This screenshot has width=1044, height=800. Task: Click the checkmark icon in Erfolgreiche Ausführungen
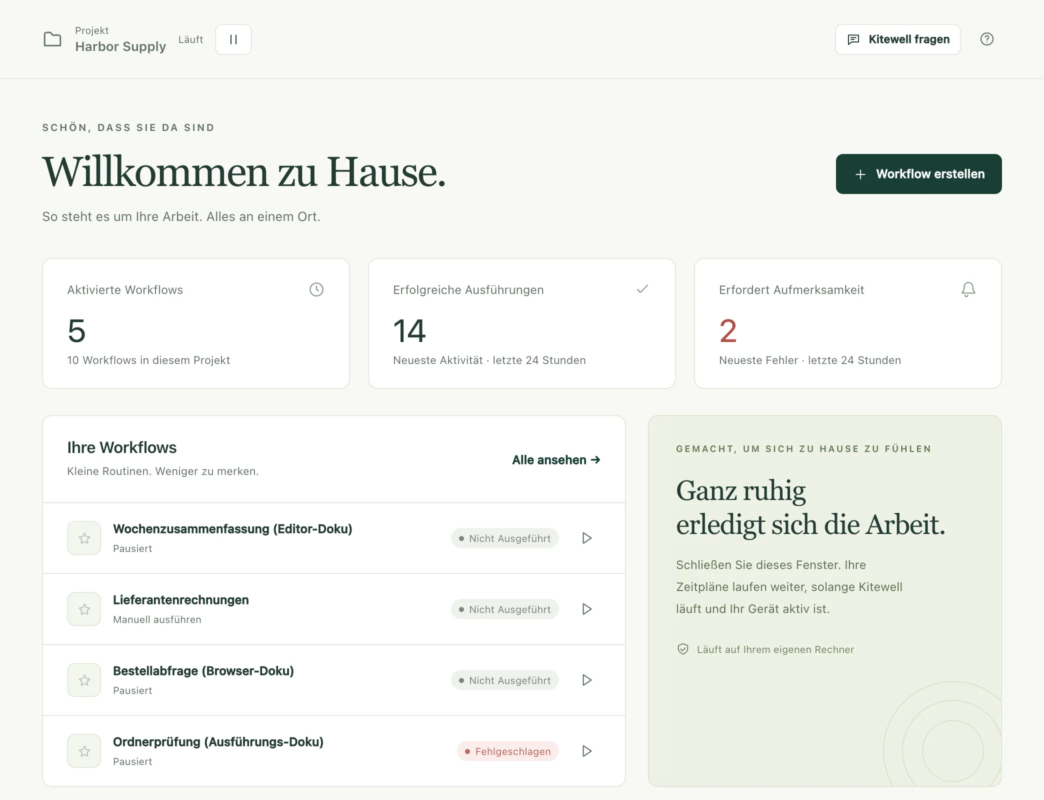[x=642, y=289]
